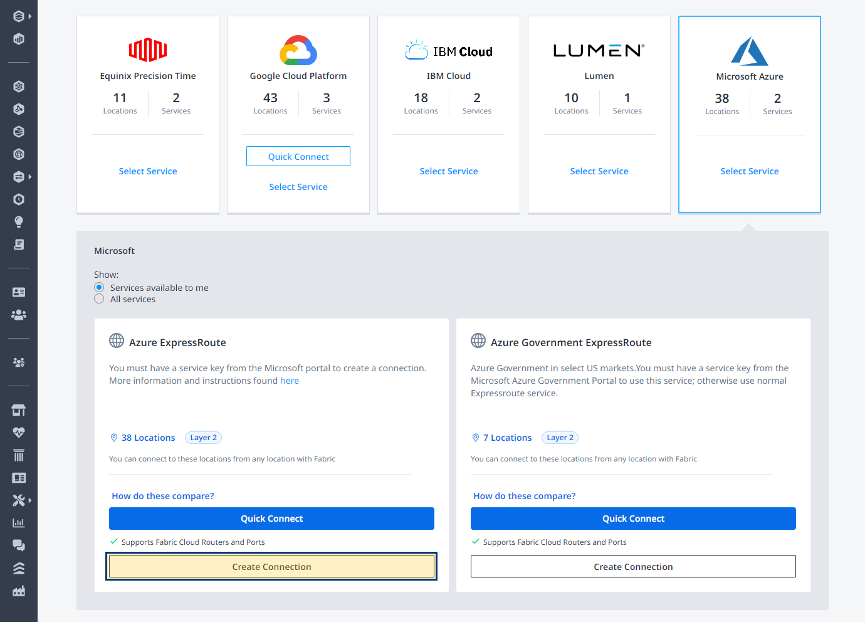Open 7 Locations link for Azure Government ExpressRoute
Image resolution: width=865 pixels, height=622 pixels.
[507, 438]
